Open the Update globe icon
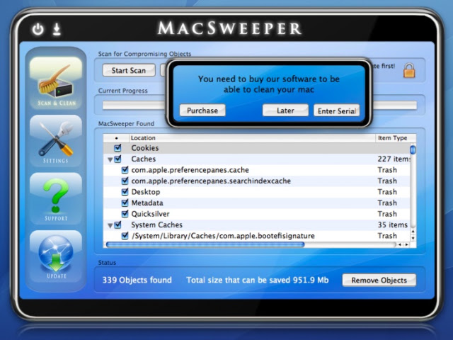Viewport: 453px width, 340px height. tap(56, 256)
